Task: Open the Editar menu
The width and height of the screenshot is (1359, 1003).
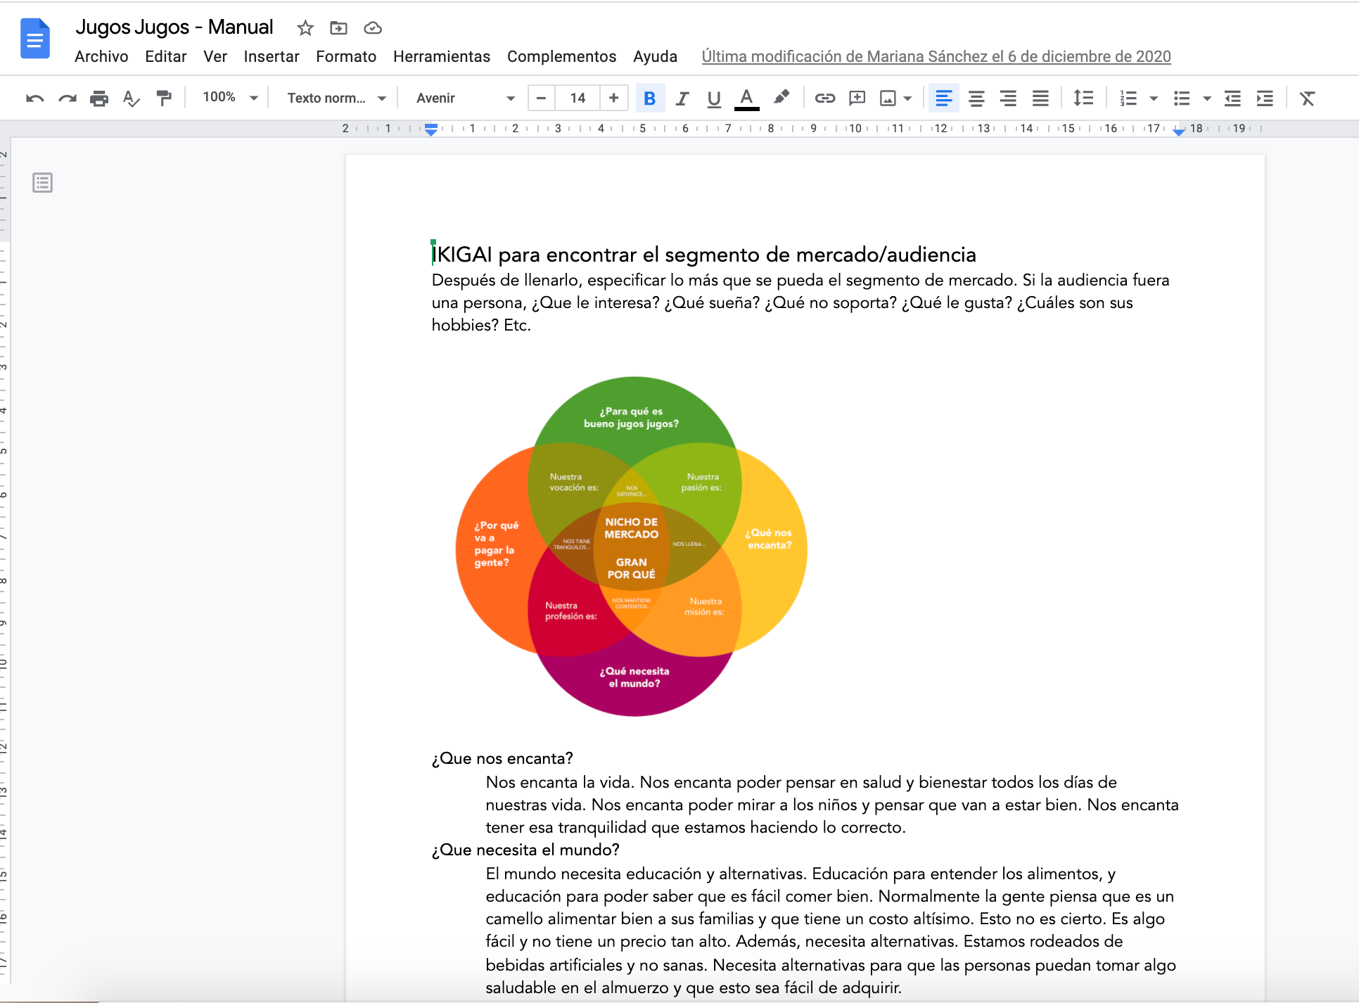Action: pos(165,56)
